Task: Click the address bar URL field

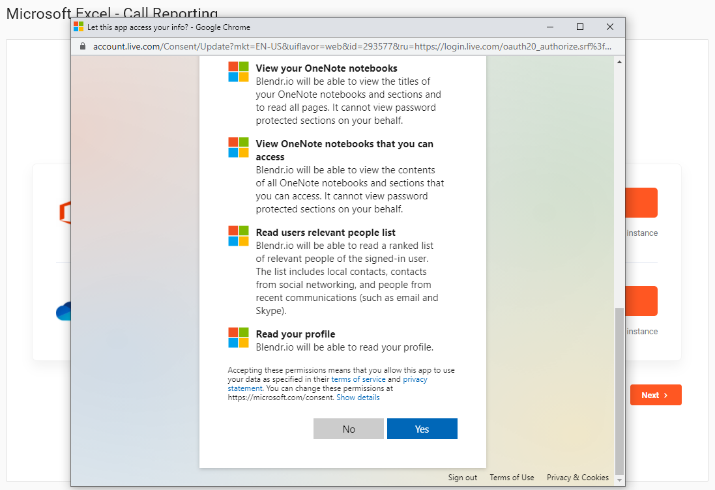Action: pos(352,46)
